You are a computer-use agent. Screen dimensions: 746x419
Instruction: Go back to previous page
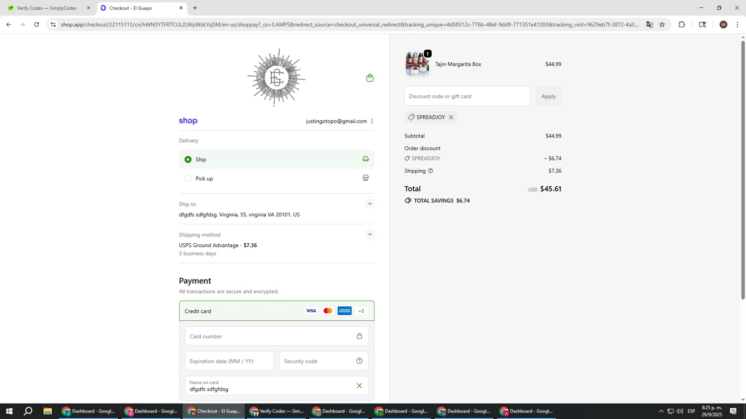click(x=8, y=24)
